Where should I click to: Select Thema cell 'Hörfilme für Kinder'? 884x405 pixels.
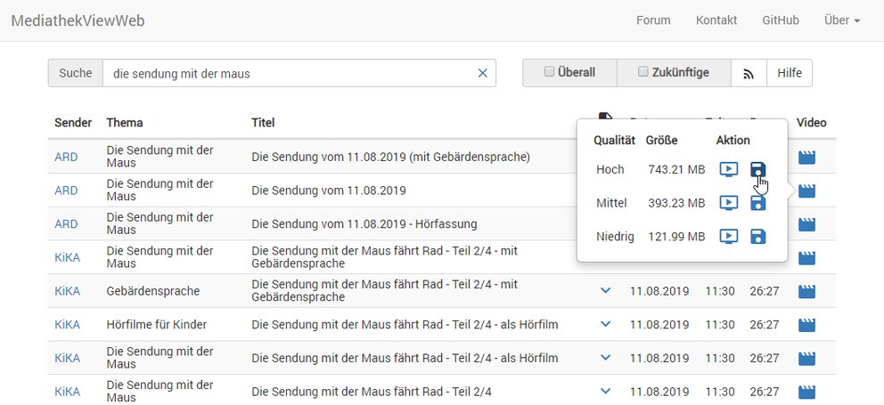point(157,325)
